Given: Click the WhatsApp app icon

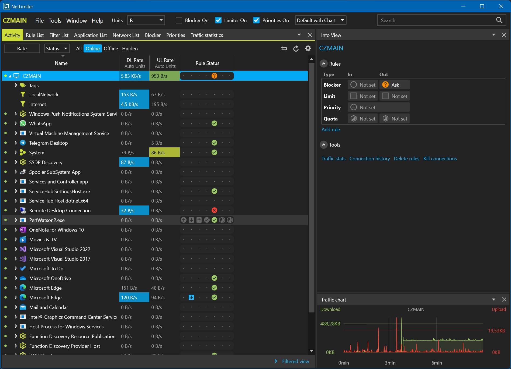Looking at the screenshot, I should tap(23, 123).
